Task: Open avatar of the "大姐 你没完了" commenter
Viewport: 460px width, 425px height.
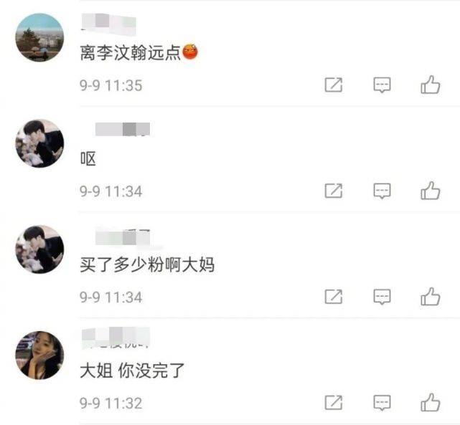Action: coord(39,355)
